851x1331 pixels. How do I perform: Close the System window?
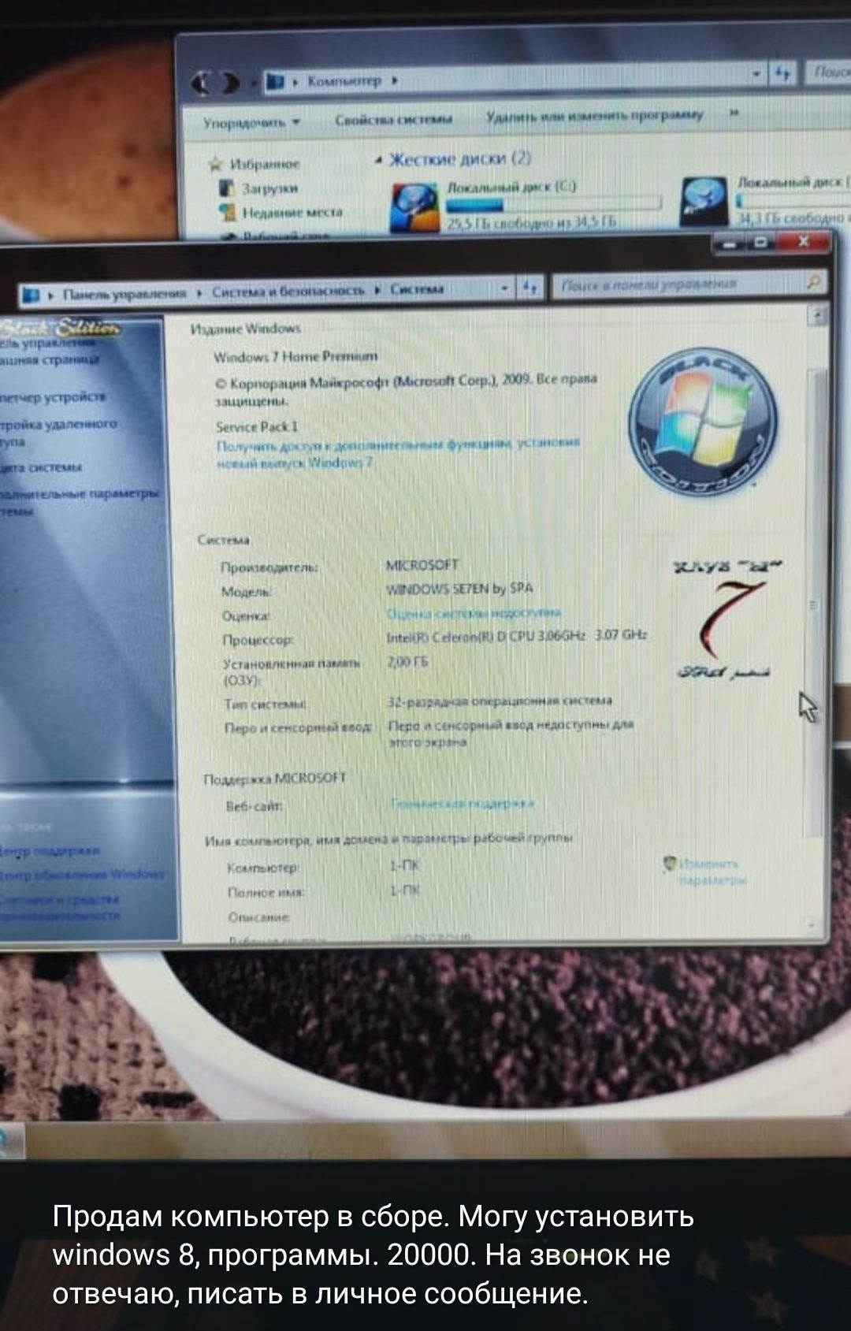802,242
